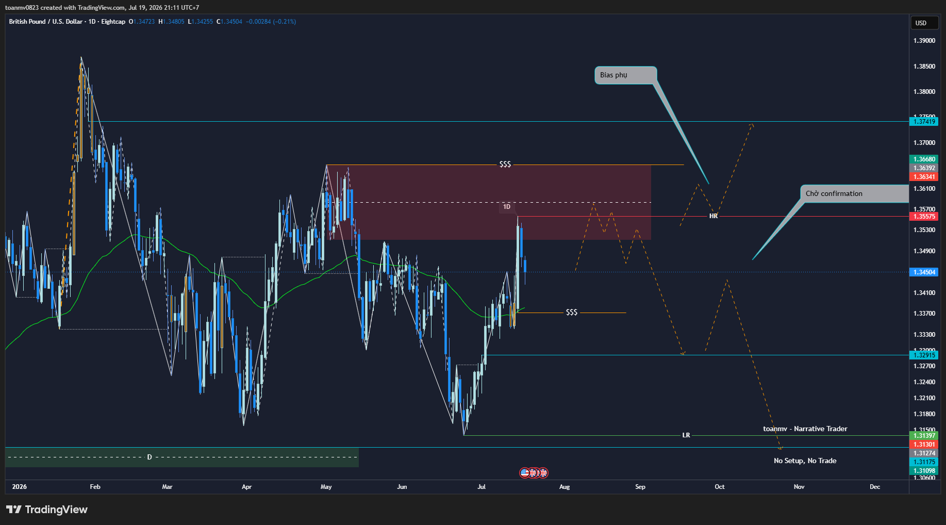This screenshot has height=525, width=946.
Task: Click the '2026' time axis label
Action: 19,487
